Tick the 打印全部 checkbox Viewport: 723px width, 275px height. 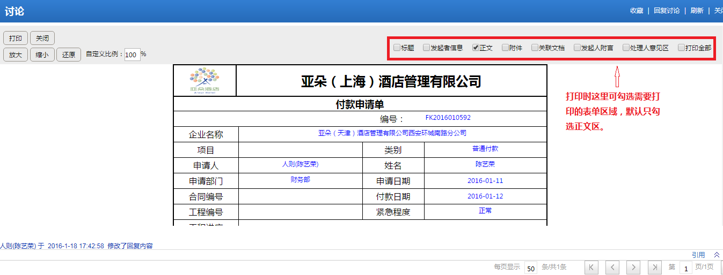[681, 47]
